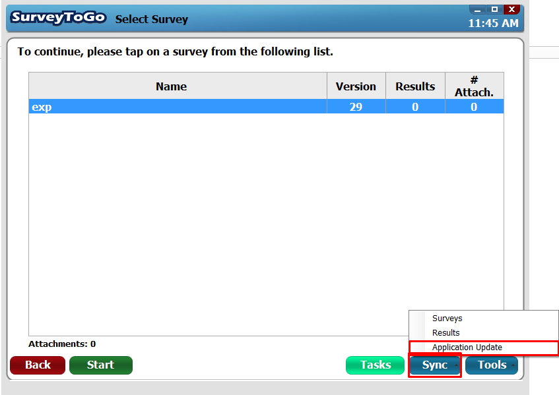
Task: Click the Select Survey title text
Action: [x=152, y=19]
